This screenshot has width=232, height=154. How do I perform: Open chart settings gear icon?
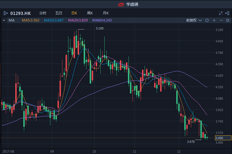[228, 20]
